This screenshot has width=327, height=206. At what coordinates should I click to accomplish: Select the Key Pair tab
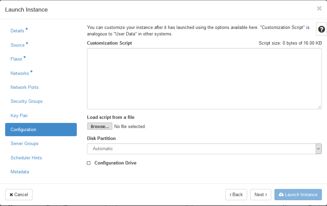[x=19, y=115]
